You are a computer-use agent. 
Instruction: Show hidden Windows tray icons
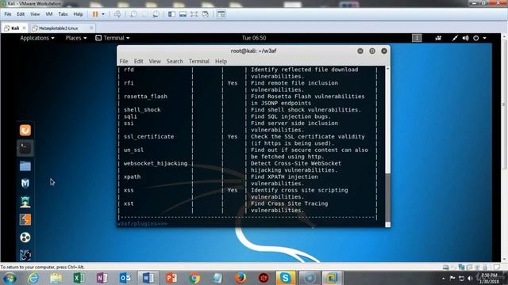[444, 278]
